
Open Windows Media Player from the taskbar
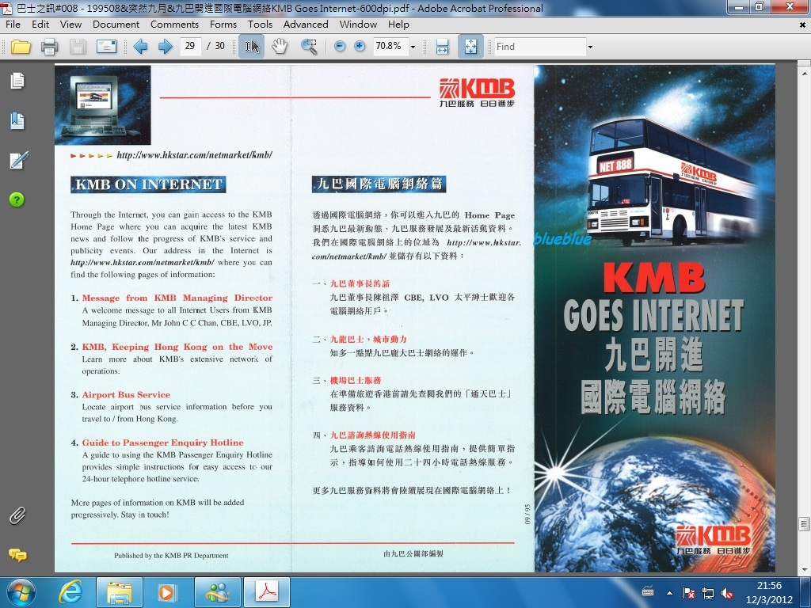coord(166,592)
